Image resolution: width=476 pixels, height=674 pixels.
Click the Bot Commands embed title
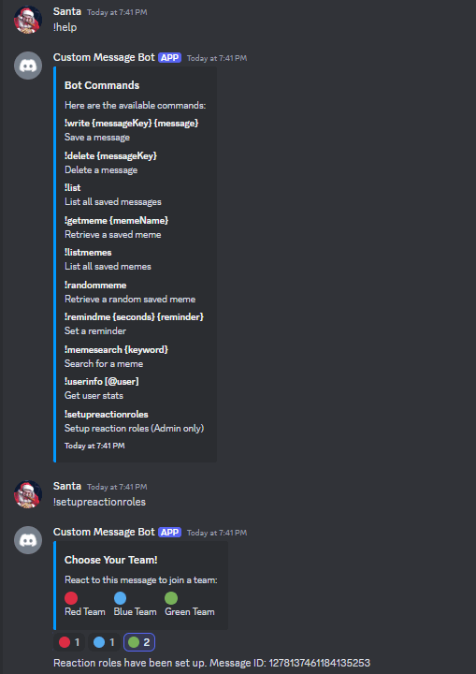tap(102, 85)
